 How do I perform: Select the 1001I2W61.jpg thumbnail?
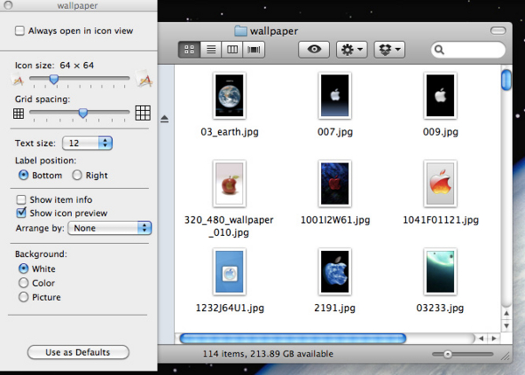click(x=335, y=184)
